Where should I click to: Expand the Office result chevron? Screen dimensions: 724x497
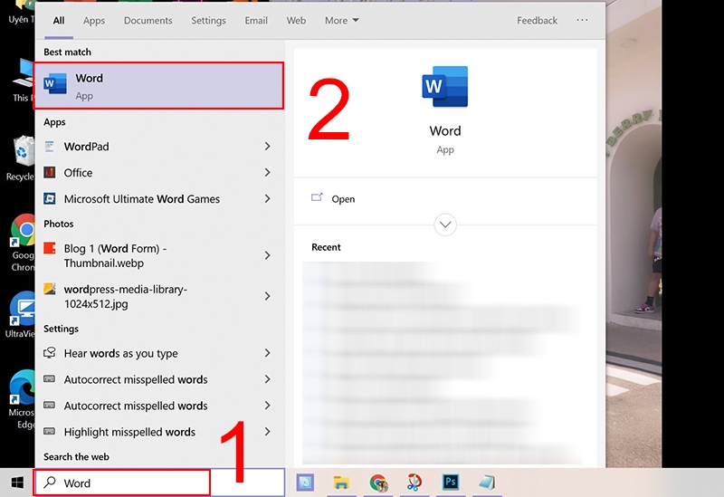tap(267, 172)
